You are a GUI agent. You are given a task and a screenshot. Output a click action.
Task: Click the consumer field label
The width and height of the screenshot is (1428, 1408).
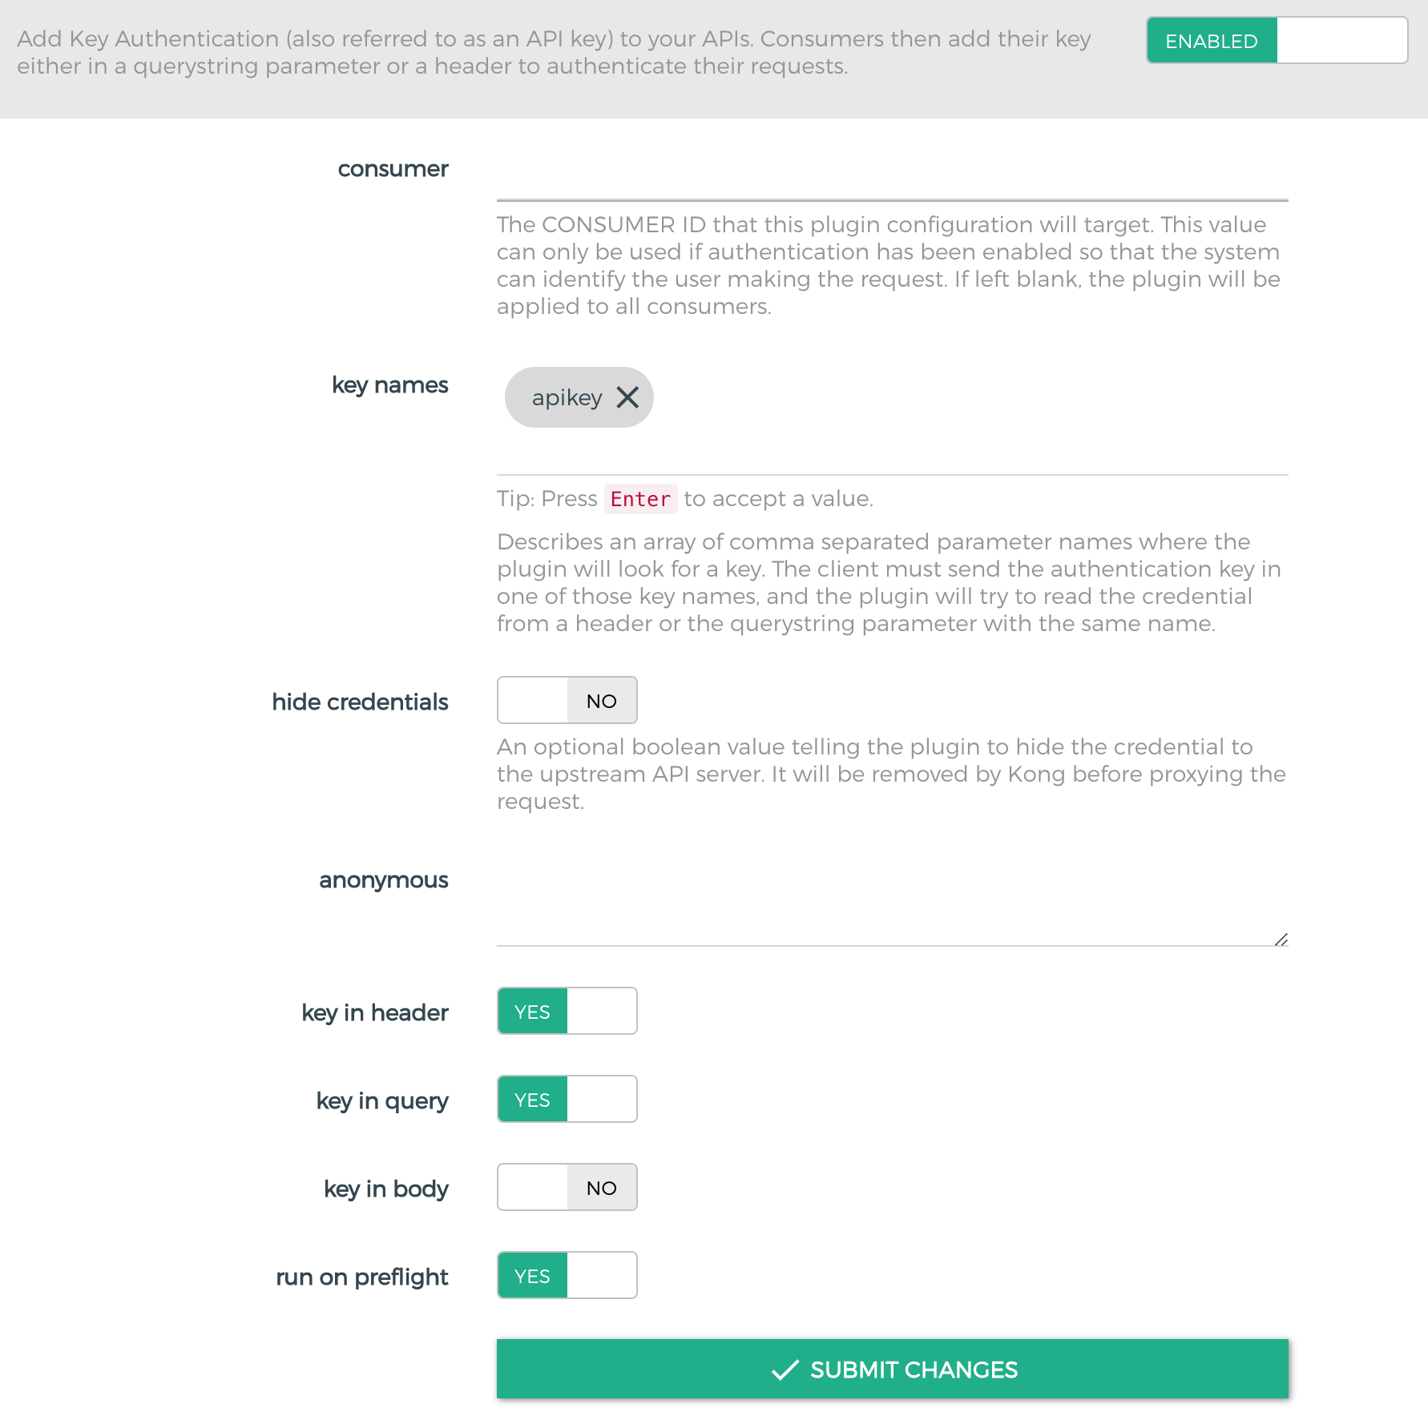pyautogui.click(x=393, y=169)
